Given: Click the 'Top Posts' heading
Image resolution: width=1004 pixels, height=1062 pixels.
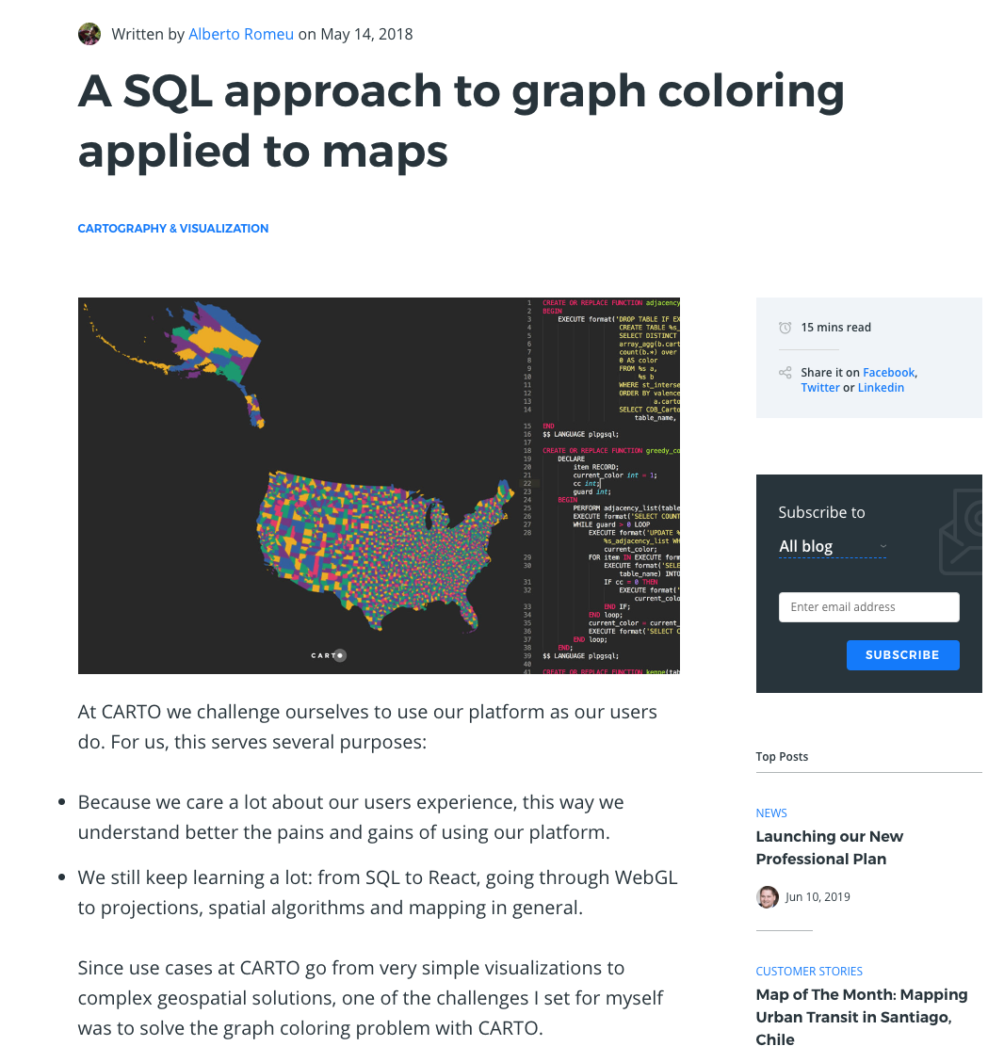Looking at the screenshot, I should pos(782,757).
